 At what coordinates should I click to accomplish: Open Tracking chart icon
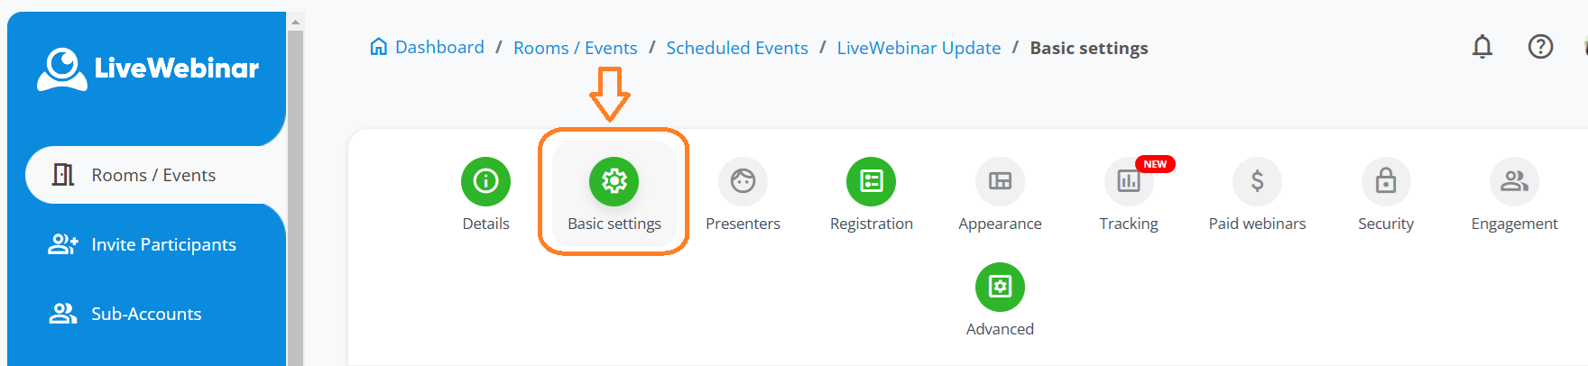1128,181
